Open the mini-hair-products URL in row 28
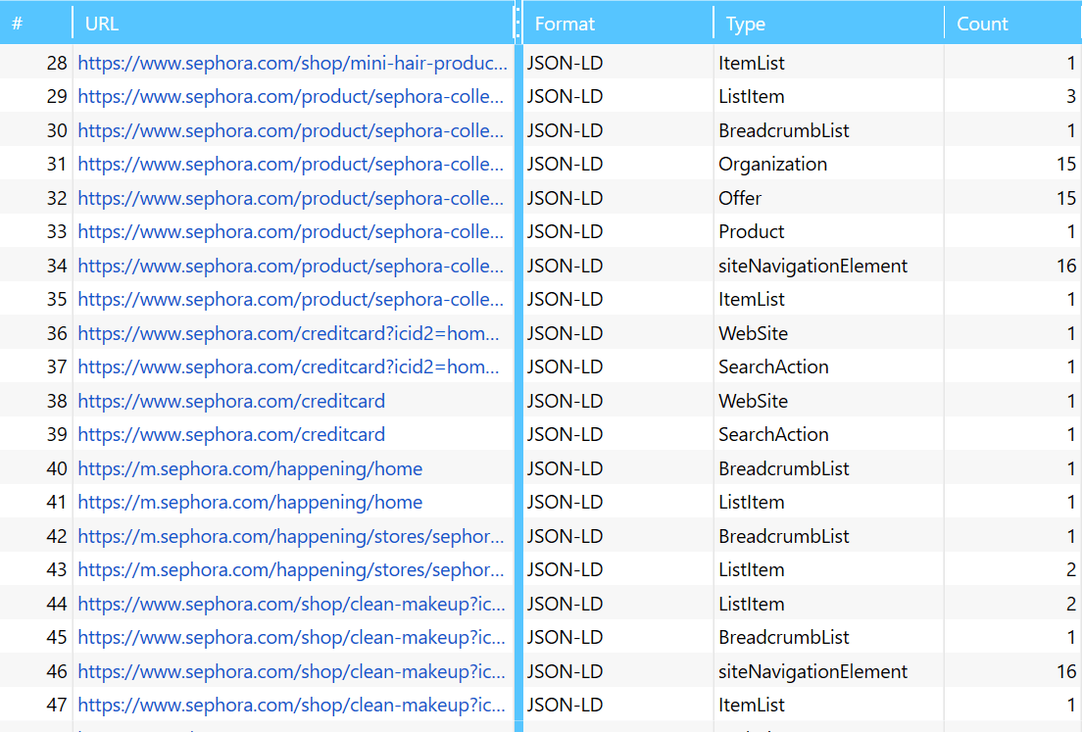Screen dimensions: 1083x732 click(x=292, y=63)
